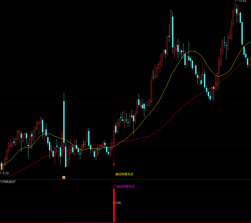Click the 9.80 lowest price label

5,173
